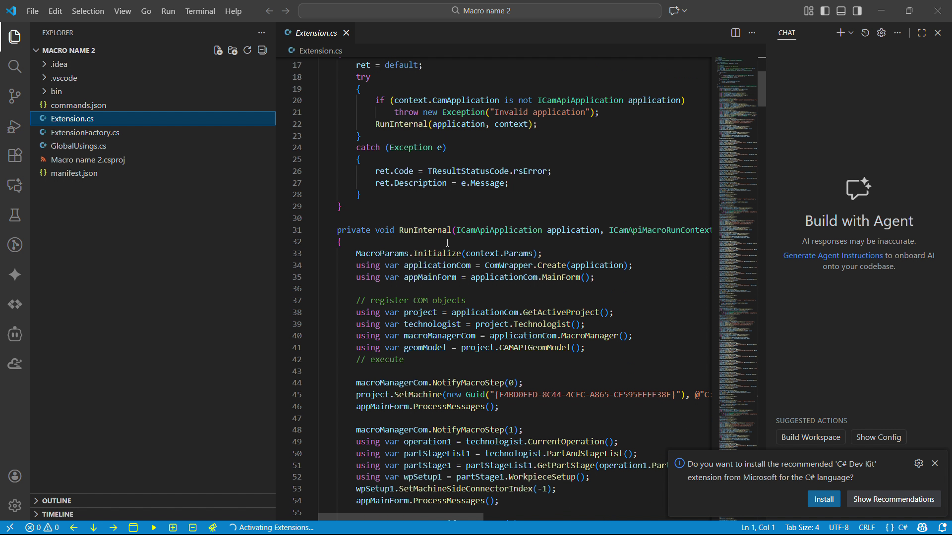The width and height of the screenshot is (952, 535).
Task: Toggle bottom Panel visibility
Action: pyautogui.click(x=841, y=11)
